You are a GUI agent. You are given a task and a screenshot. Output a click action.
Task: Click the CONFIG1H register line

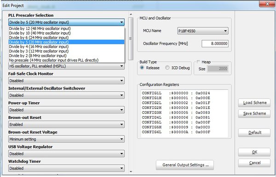(x=176, y=98)
